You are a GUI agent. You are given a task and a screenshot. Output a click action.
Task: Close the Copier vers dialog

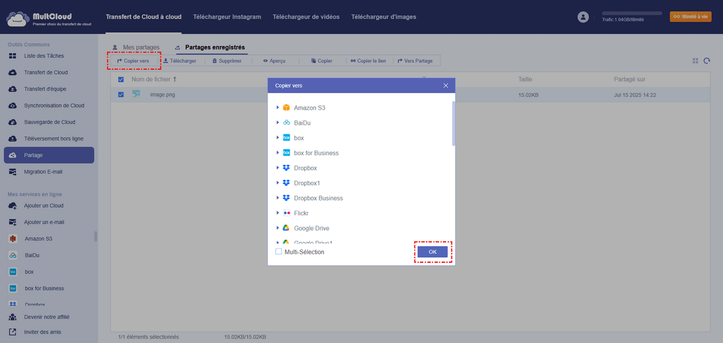(446, 86)
